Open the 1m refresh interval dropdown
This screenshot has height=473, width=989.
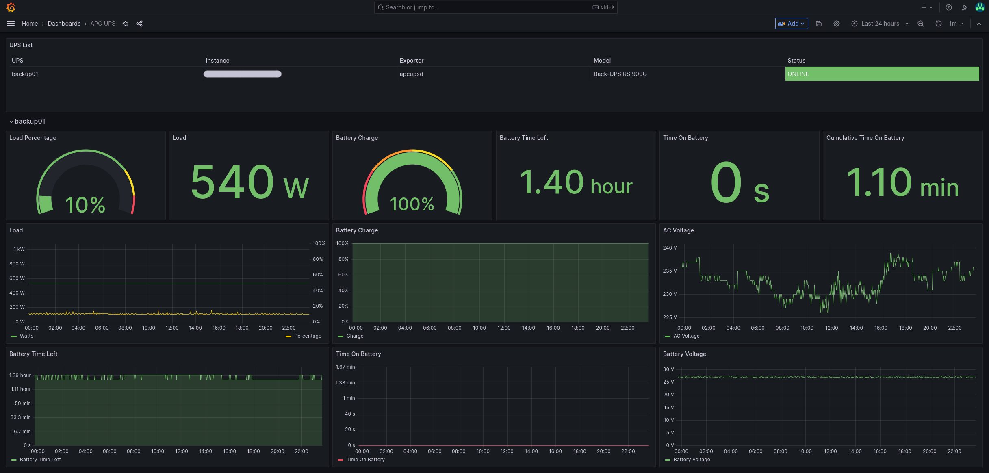(956, 24)
